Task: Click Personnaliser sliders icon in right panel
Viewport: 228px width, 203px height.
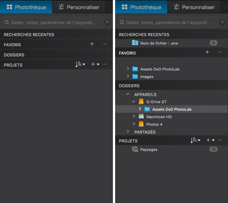Action: (x=176, y=7)
